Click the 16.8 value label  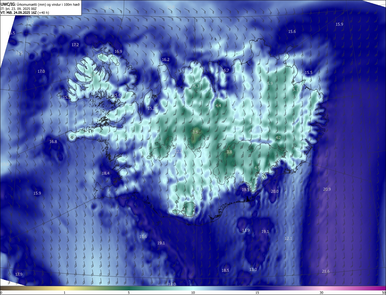point(53,141)
